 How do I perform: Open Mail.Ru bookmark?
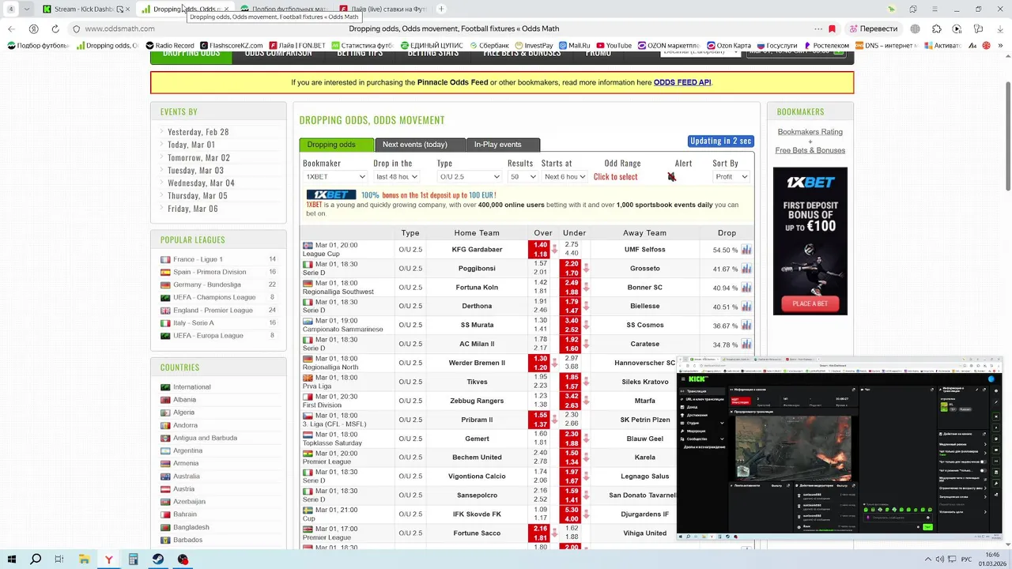pos(574,46)
